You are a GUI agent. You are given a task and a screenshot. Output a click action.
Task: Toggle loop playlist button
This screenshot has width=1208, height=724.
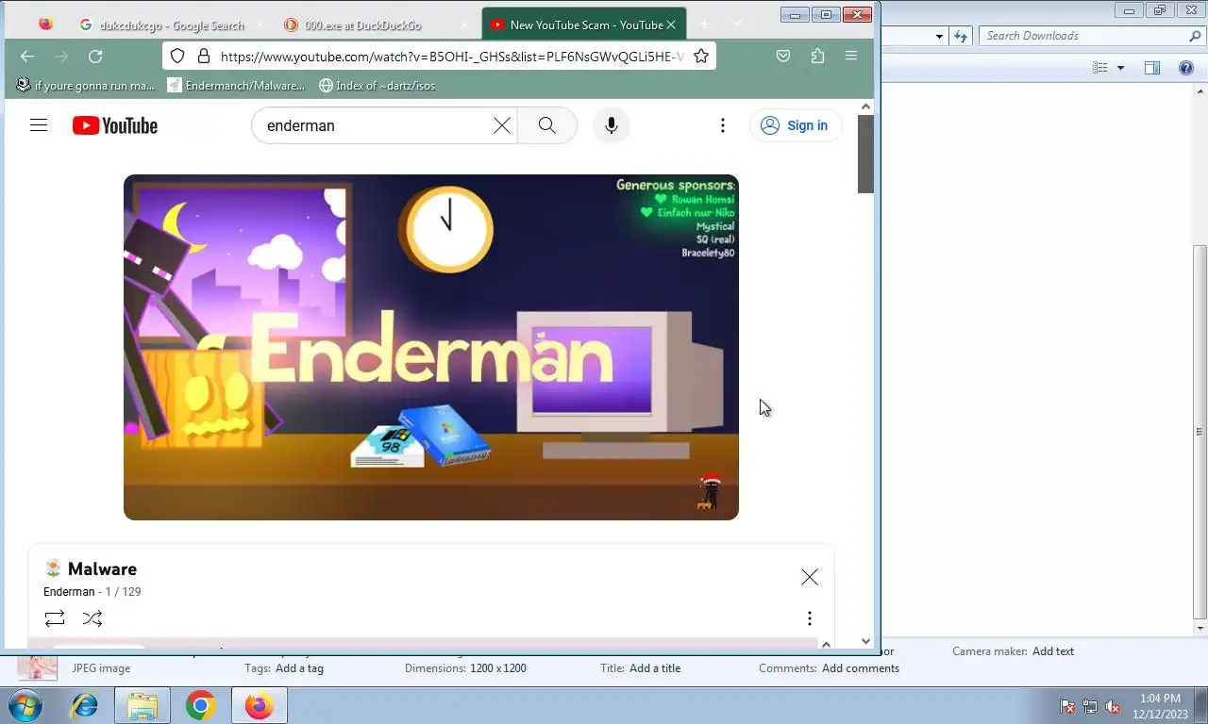click(55, 618)
